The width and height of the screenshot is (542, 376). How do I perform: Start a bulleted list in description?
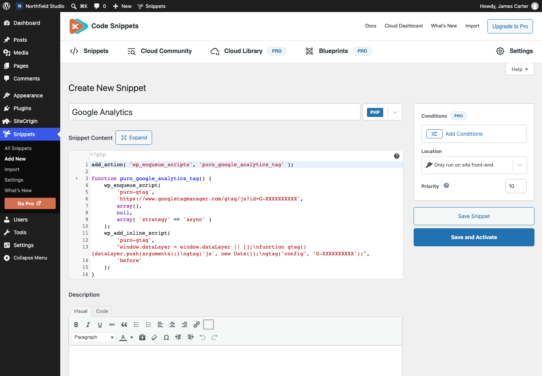(136, 324)
